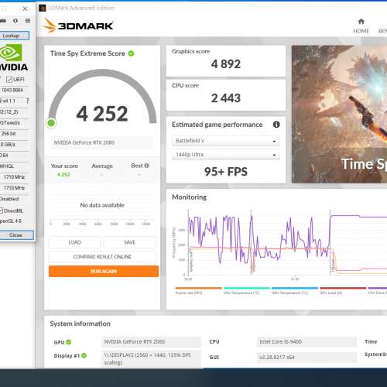This screenshot has height=387, width=387.
Task: Click COMPARE RESULT ONLINE
Action: pyautogui.click(x=102, y=257)
